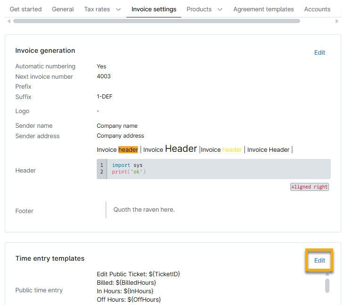345x305 pixels.
Task: Edit the Time entry templates section
Action: [x=320, y=260]
